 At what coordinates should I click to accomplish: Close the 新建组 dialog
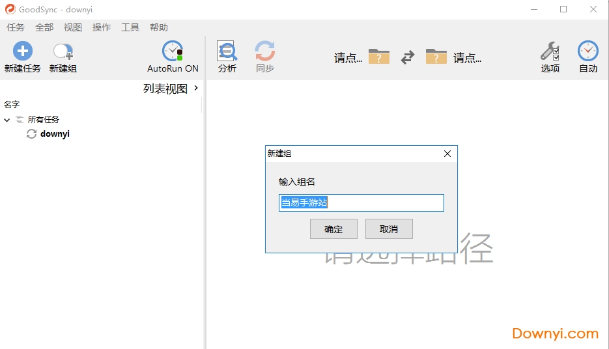[447, 154]
